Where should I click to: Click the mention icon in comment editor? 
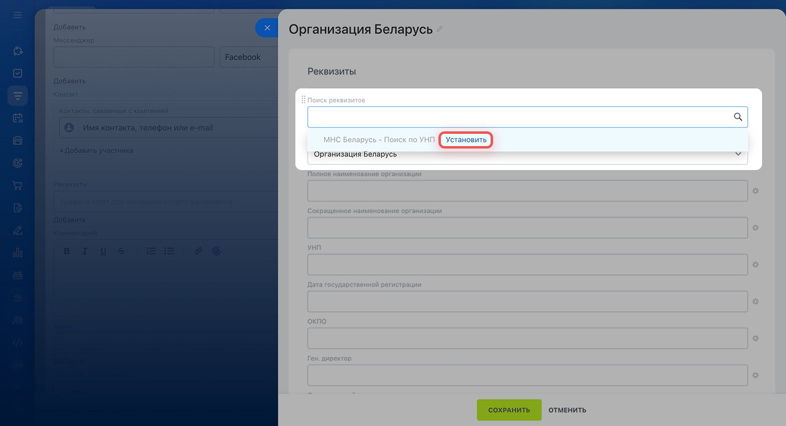[x=216, y=251]
